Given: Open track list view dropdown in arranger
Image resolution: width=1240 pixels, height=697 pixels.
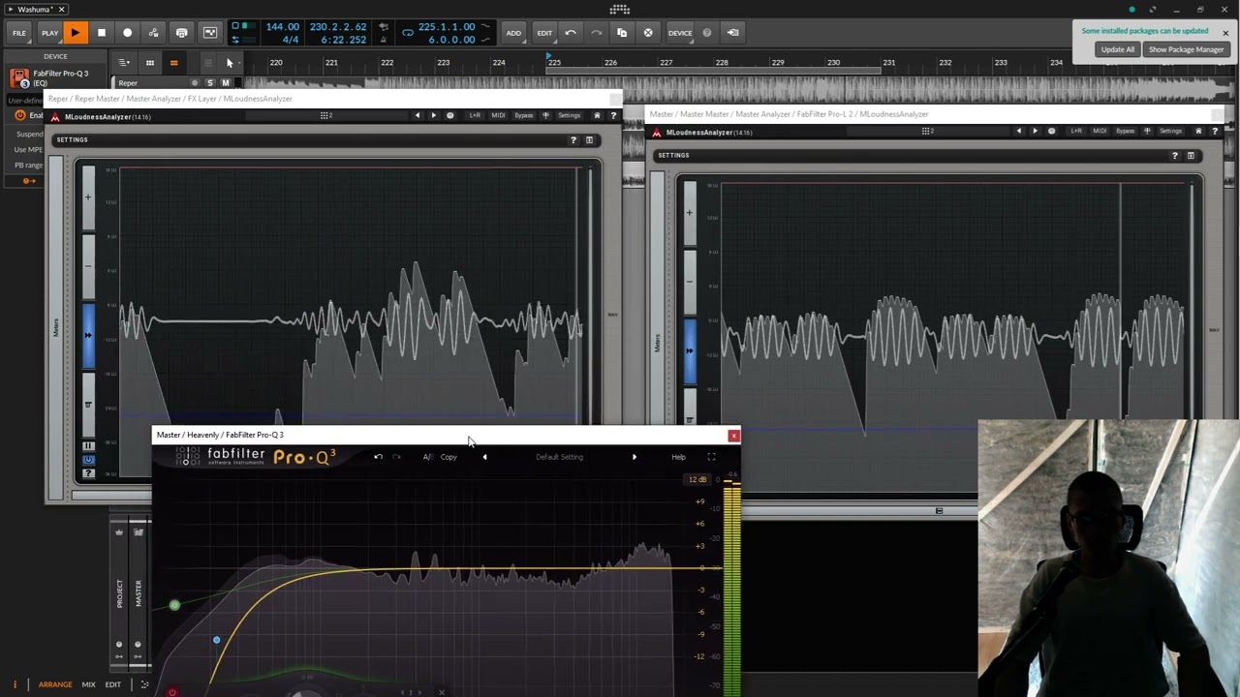Looking at the screenshot, I should click(x=124, y=63).
